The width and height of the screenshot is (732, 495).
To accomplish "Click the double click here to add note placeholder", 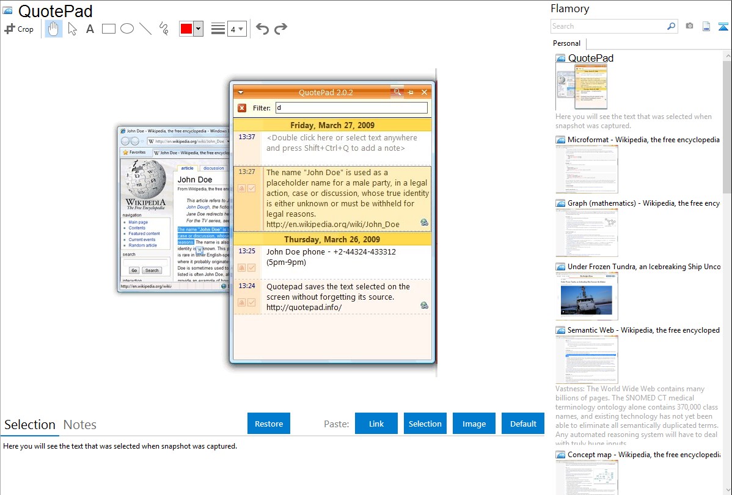I will [342, 143].
